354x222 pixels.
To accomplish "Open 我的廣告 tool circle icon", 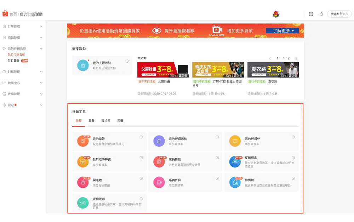I will (x=83, y=141).
